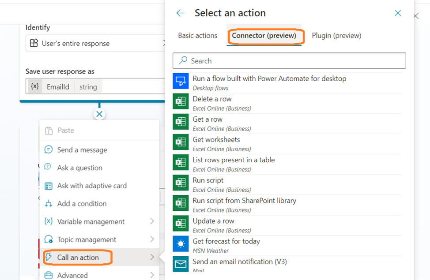Viewport: 430px width, 280px height.
Task: Switch to the Basic actions tab
Action: click(198, 36)
